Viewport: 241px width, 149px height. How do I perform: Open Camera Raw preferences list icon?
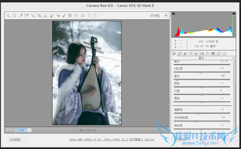[x=83, y=16]
